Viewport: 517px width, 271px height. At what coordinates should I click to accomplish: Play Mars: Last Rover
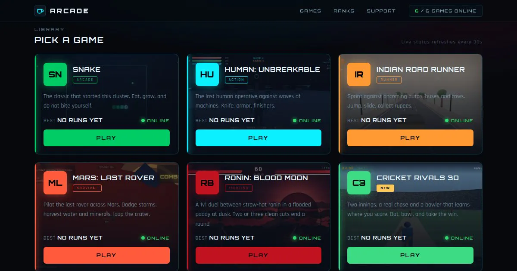[x=106, y=255]
